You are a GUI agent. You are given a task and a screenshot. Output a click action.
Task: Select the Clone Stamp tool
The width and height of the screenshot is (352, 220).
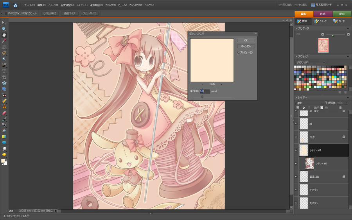point(4,107)
